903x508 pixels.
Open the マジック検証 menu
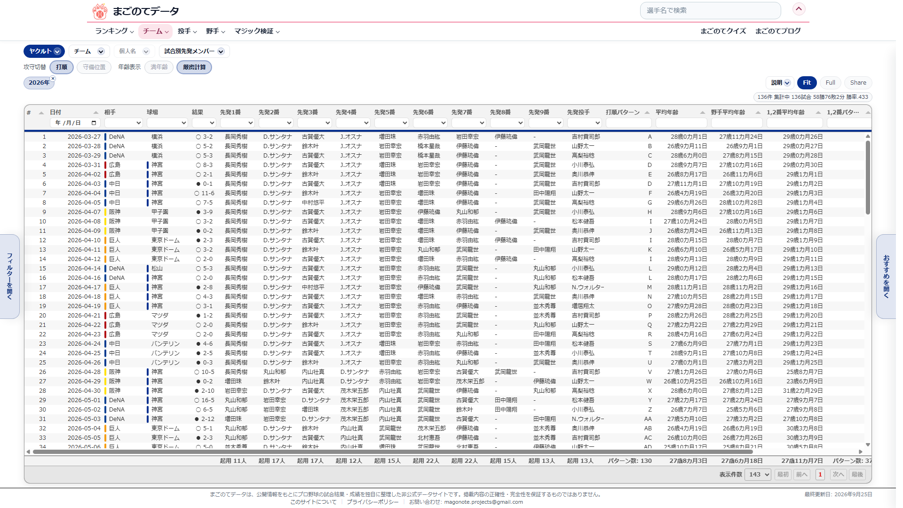(x=257, y=31)
